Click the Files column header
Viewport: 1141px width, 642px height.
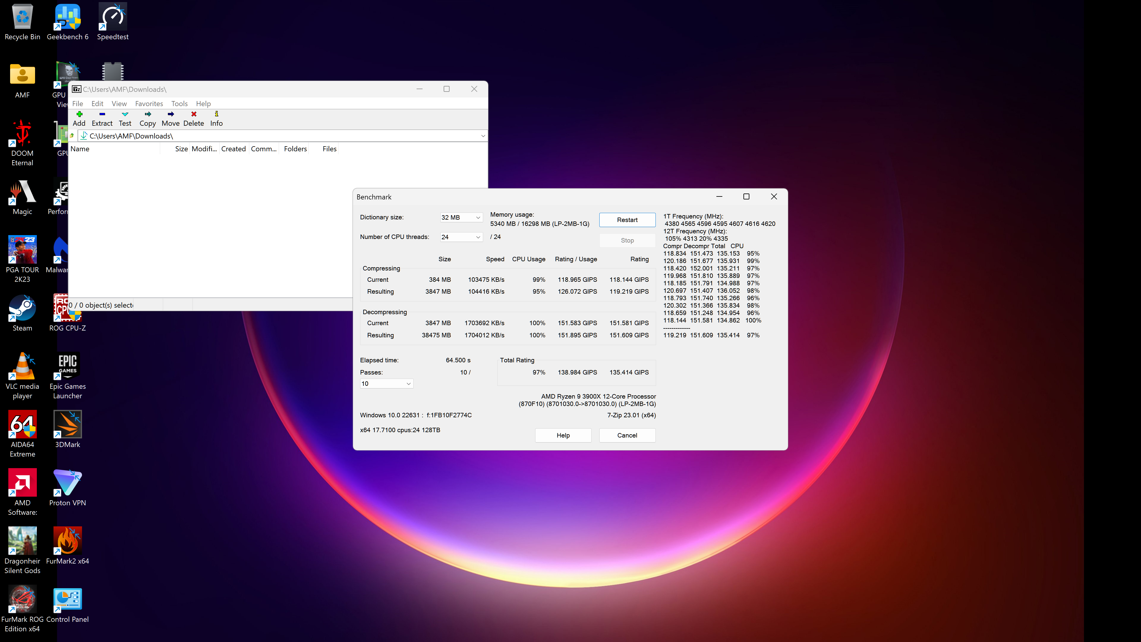coord(323,149)
